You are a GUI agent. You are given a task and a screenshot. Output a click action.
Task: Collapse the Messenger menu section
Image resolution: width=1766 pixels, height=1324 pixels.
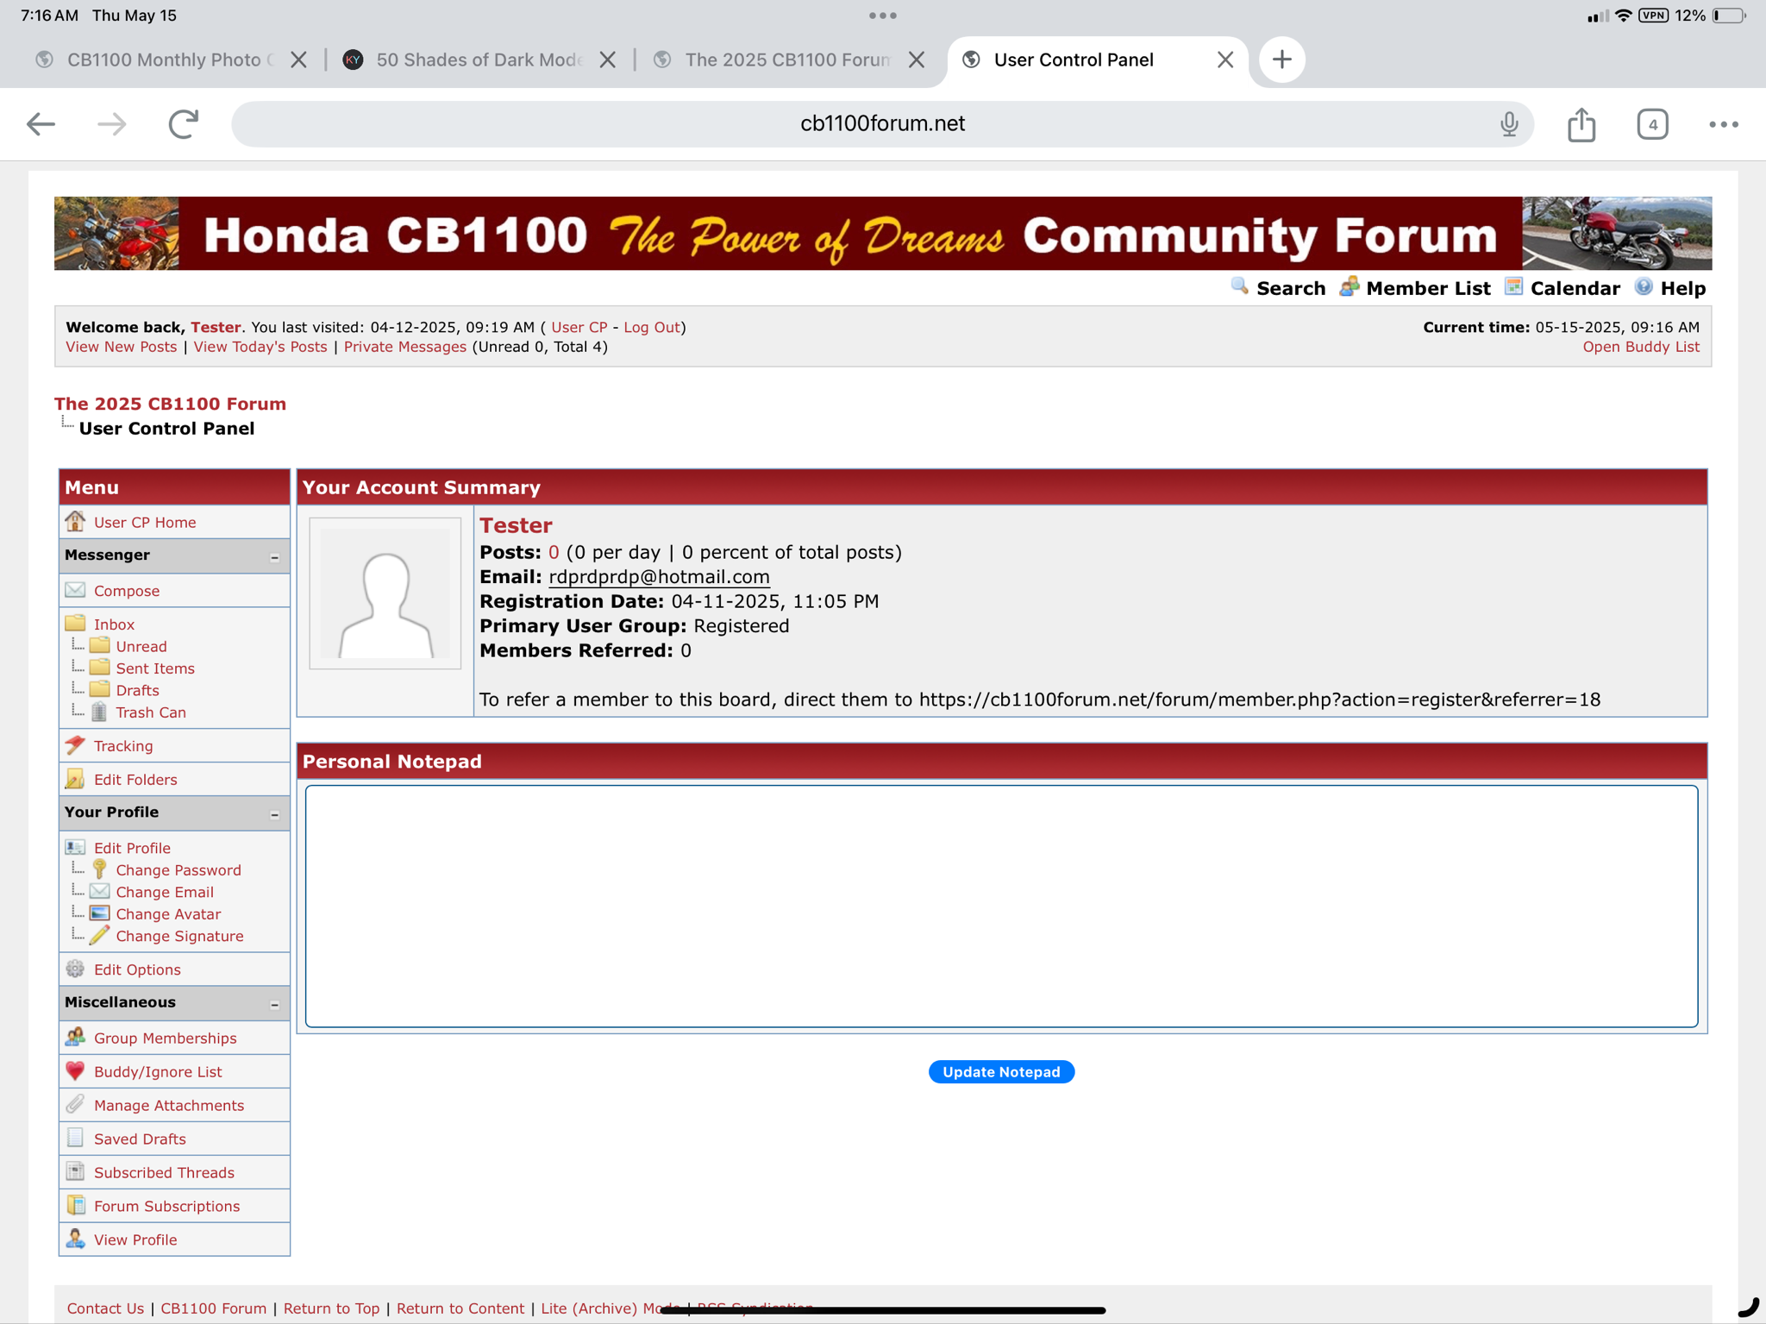pyautogui.click(x=274, y=557)
